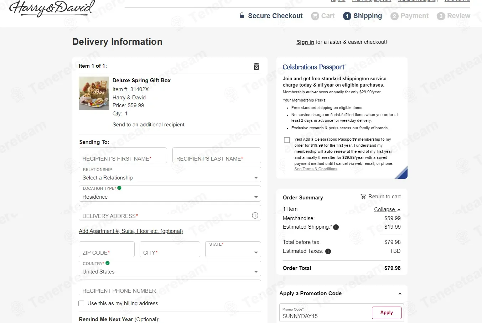Viewport: 482px width, 323px height.
Task: Focus the Recipient Phone Number field
Action: click(170, 287)
